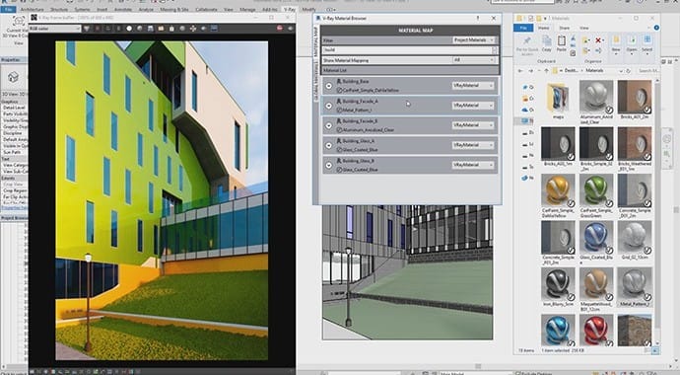Toggle the round button beside Building_Base

329,86
